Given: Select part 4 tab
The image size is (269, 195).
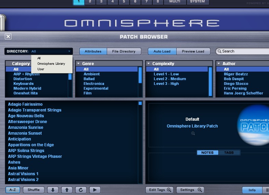Looking at the screenshot, I should [x=113, y=2].
